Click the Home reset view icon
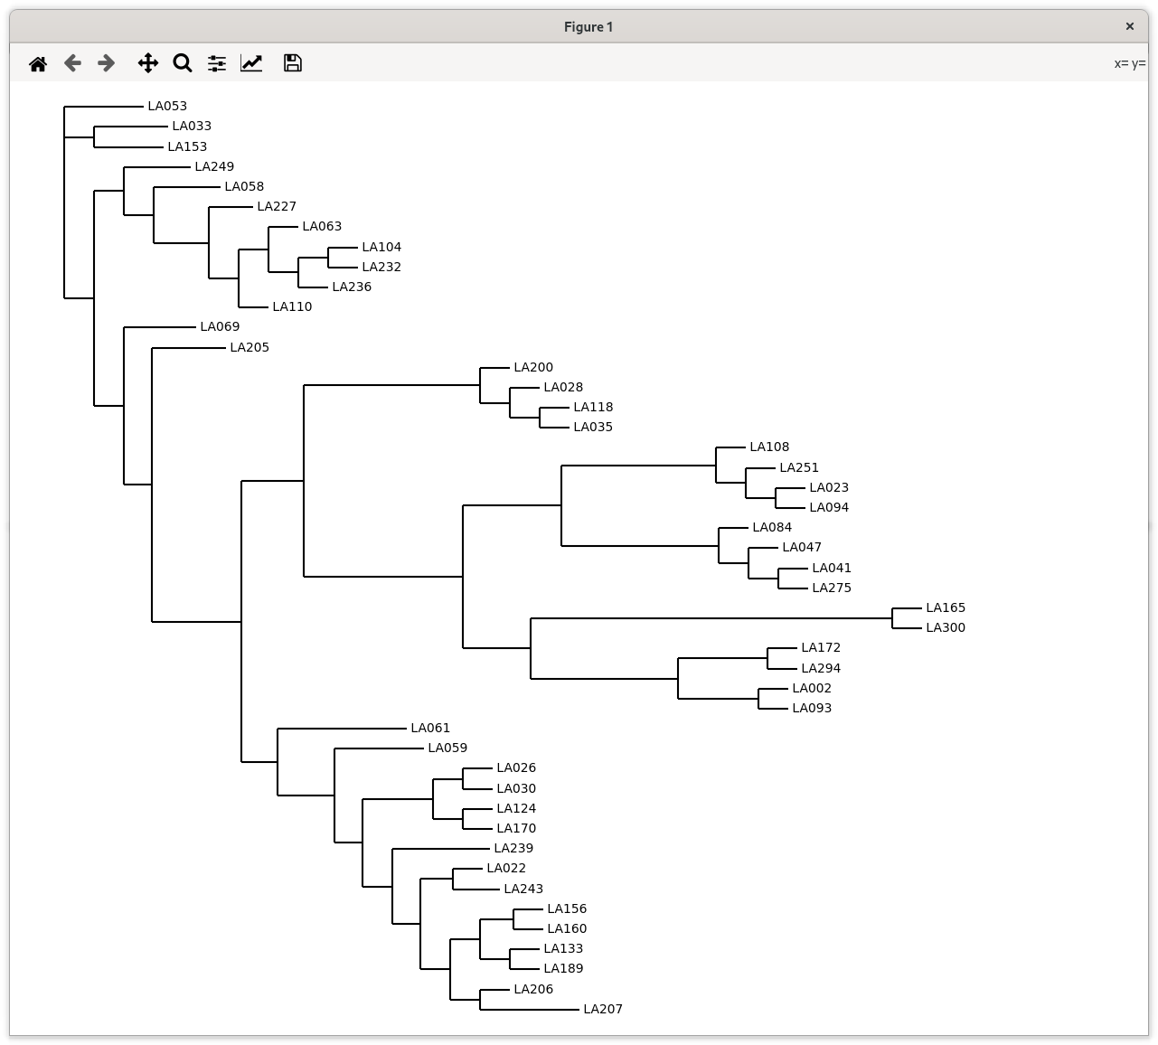Screen dimensions: 1158x1045 coord(38,63)
